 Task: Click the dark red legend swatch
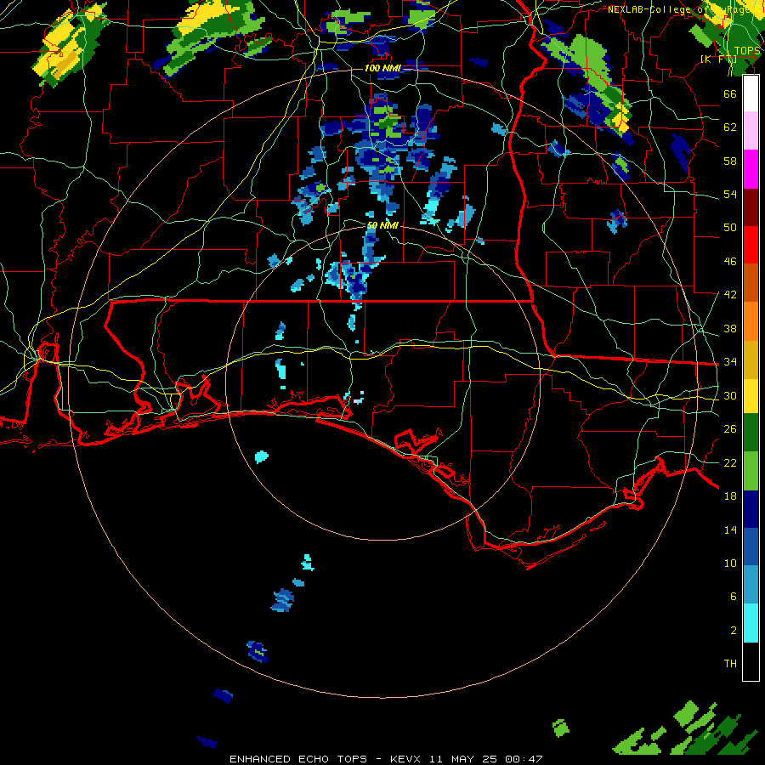click(751, 207)
